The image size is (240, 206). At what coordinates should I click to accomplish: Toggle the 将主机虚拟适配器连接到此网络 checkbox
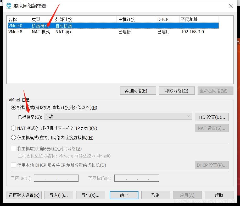(13, 149)
